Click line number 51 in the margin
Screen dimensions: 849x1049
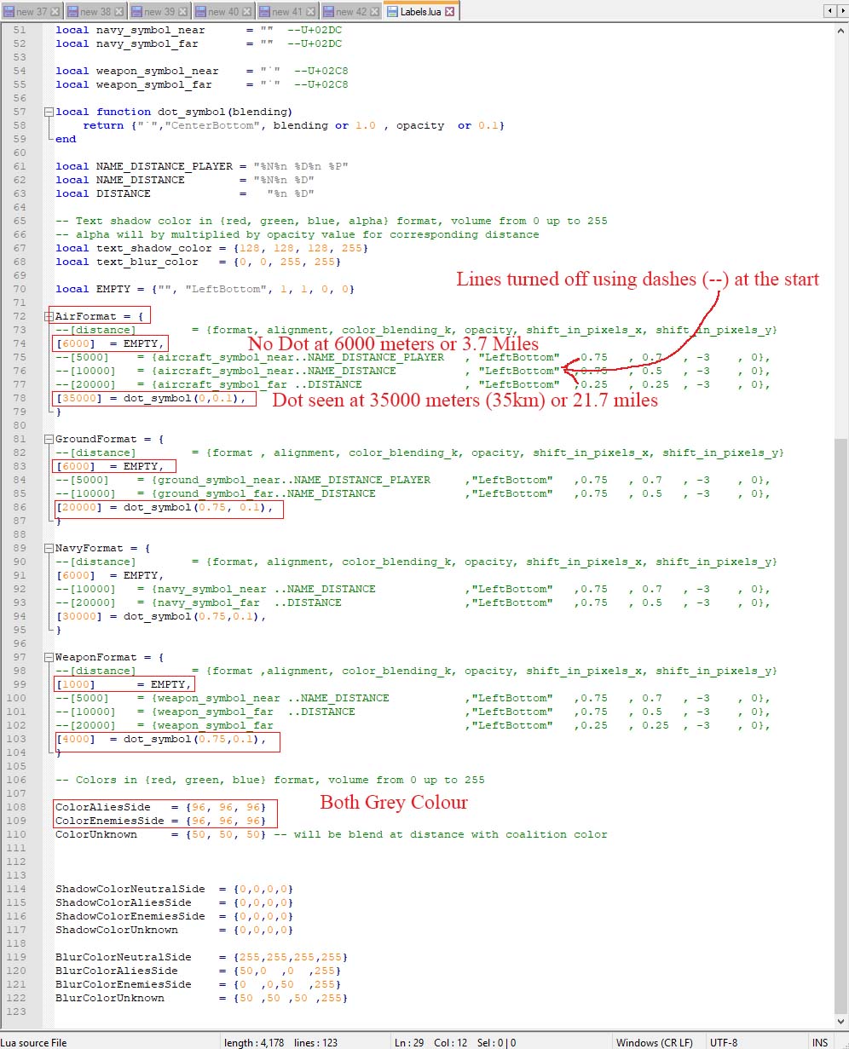(20, 30)
